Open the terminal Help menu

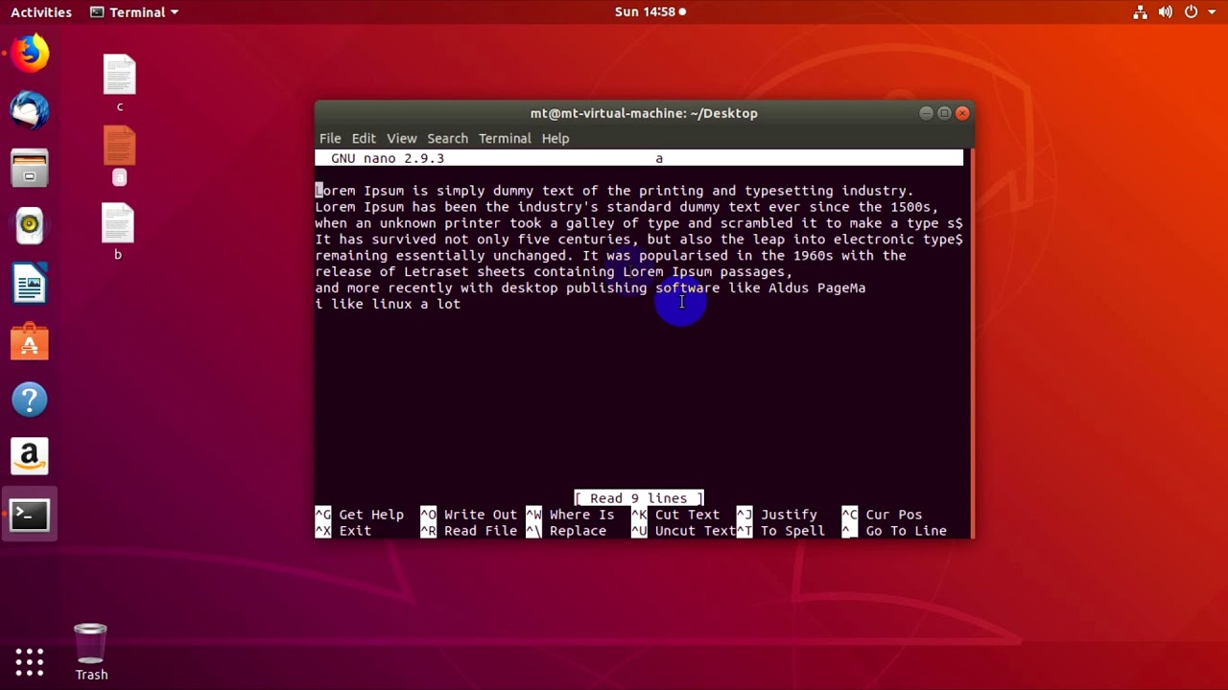tap(555, 138)
